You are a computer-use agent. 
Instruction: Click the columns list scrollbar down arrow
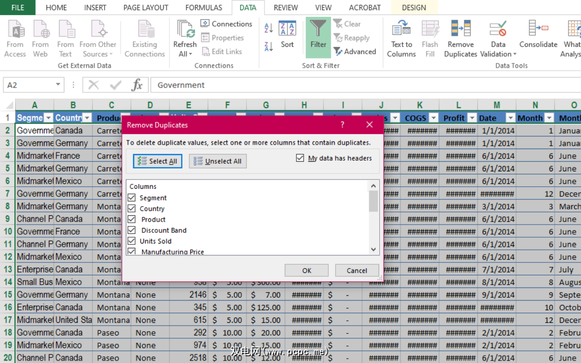pyautogui.click(x=373, y=250)
